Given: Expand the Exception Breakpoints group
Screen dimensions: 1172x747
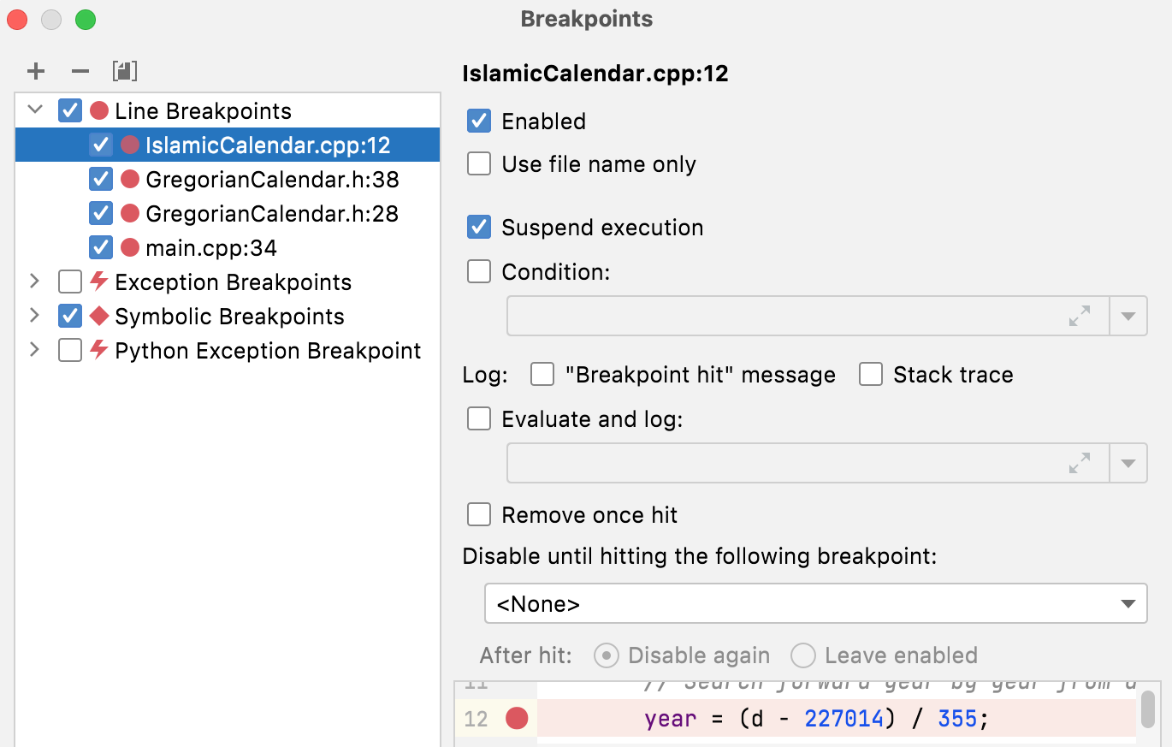Looking at the screenshot, I should tap(34, 282).
